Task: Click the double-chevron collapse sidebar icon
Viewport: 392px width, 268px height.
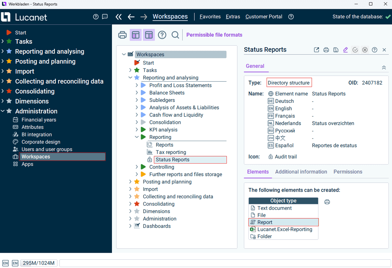Action: [119, 17]
